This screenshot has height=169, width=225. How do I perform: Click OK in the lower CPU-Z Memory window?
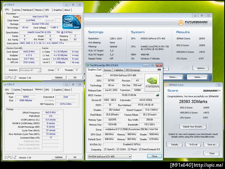coord(75,157)
